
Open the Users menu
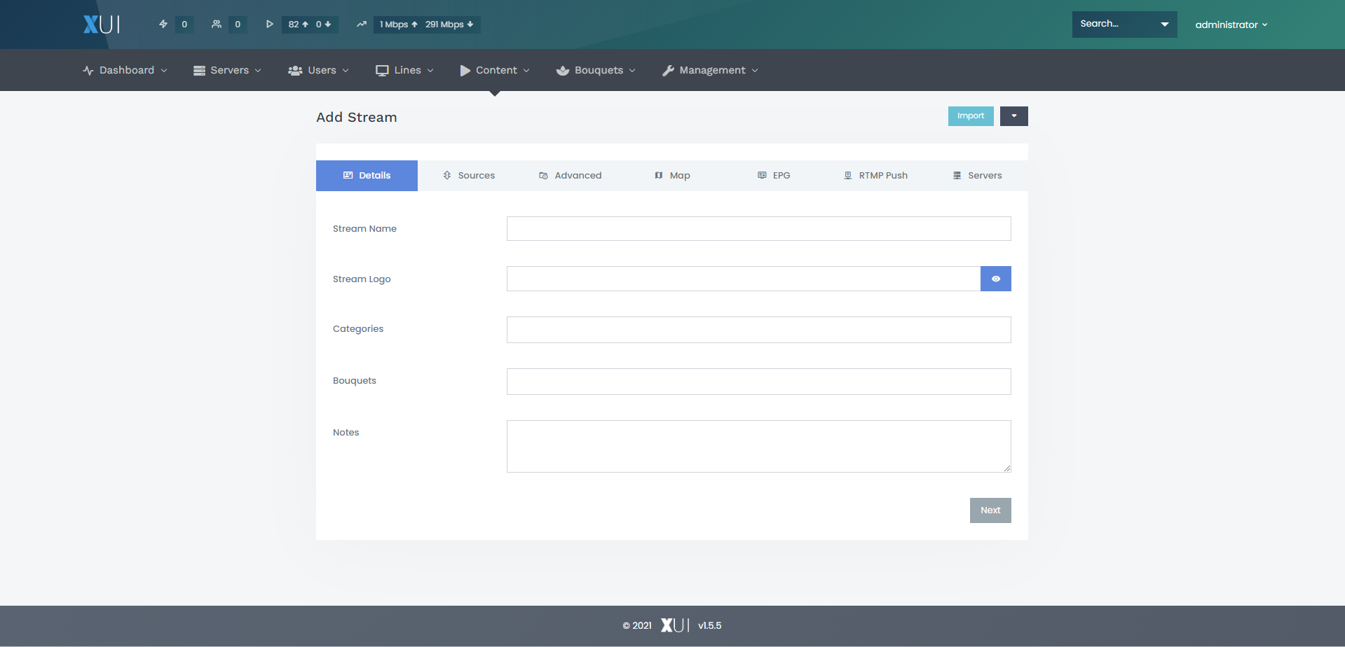click(x=318, y=70)
